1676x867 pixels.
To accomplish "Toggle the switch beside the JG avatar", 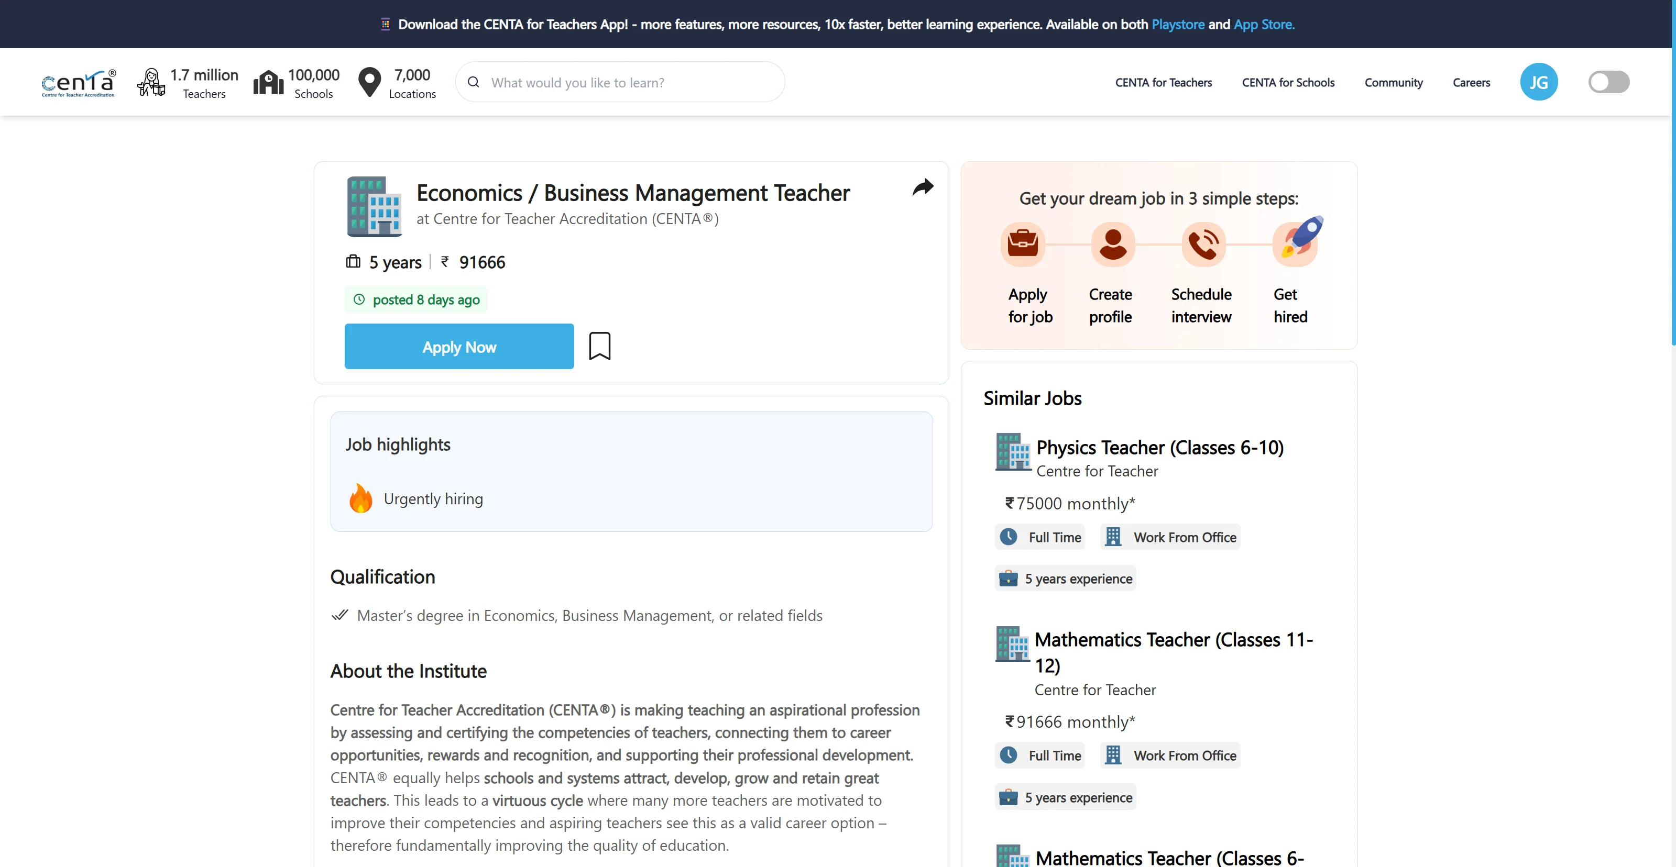I will 1608,82.
